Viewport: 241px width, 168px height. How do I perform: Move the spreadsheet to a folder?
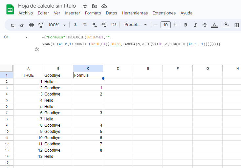95,6
